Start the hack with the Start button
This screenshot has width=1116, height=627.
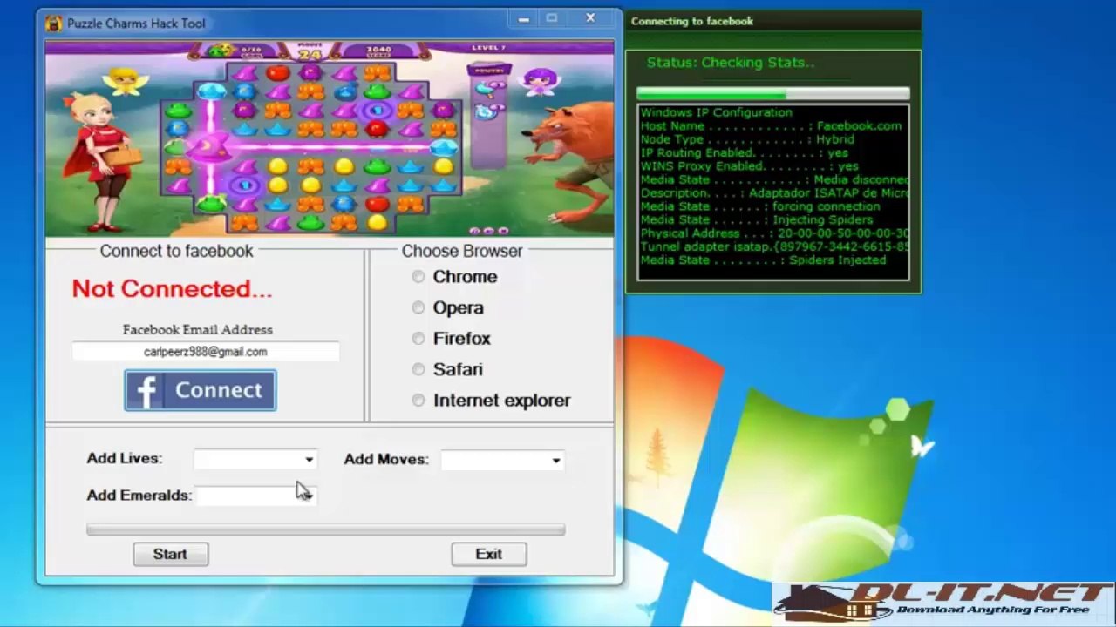click(170, 554)
